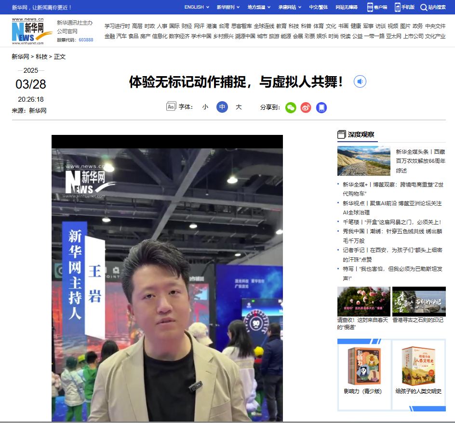The height and width of the screenshot is (423, 455).
Task: Open 网站无障碍 accessibility mode
Action: pyautogui.click(x=347, y=7)
